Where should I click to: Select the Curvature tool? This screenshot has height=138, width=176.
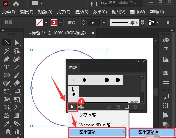tap(17, 59)
